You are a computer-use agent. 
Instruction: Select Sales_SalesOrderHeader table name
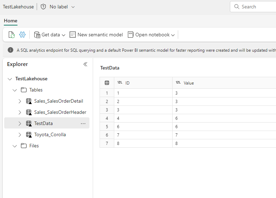point(60,112)
